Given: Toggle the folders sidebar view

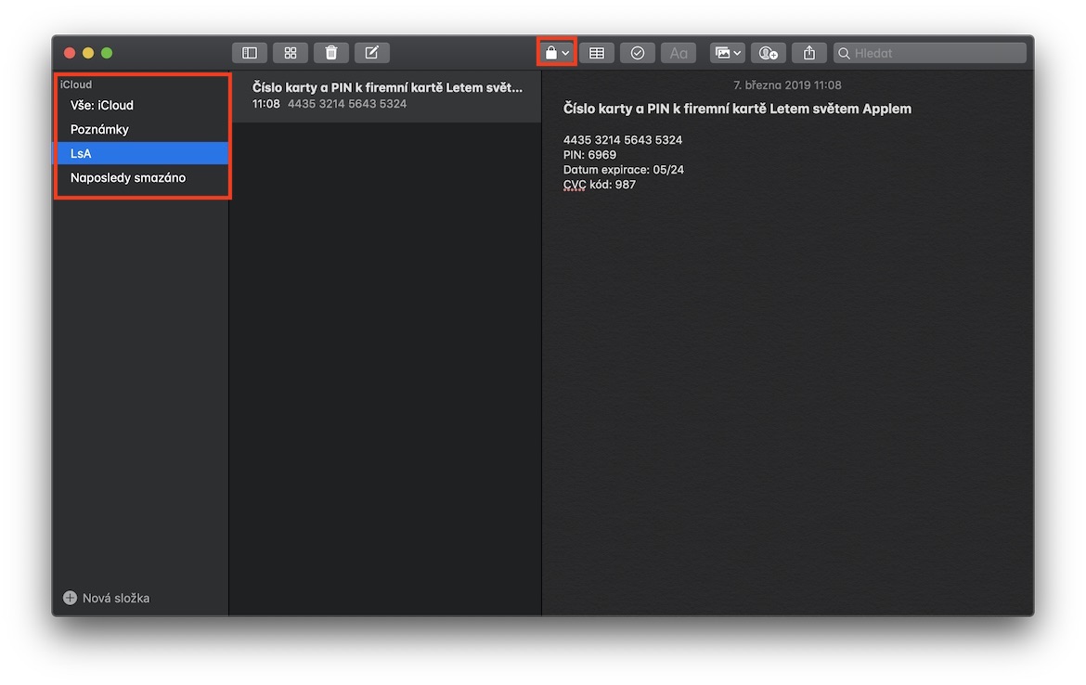Looking at the screenshot, I should click(x=250, y=53).
